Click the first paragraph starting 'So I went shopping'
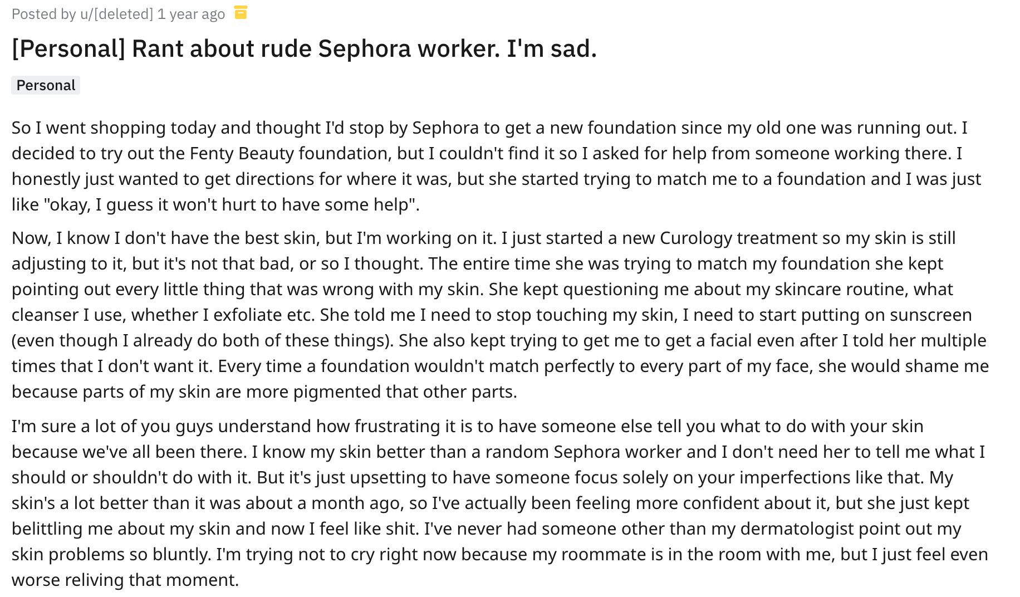The image size is (1020, 597). pos(496,166)
